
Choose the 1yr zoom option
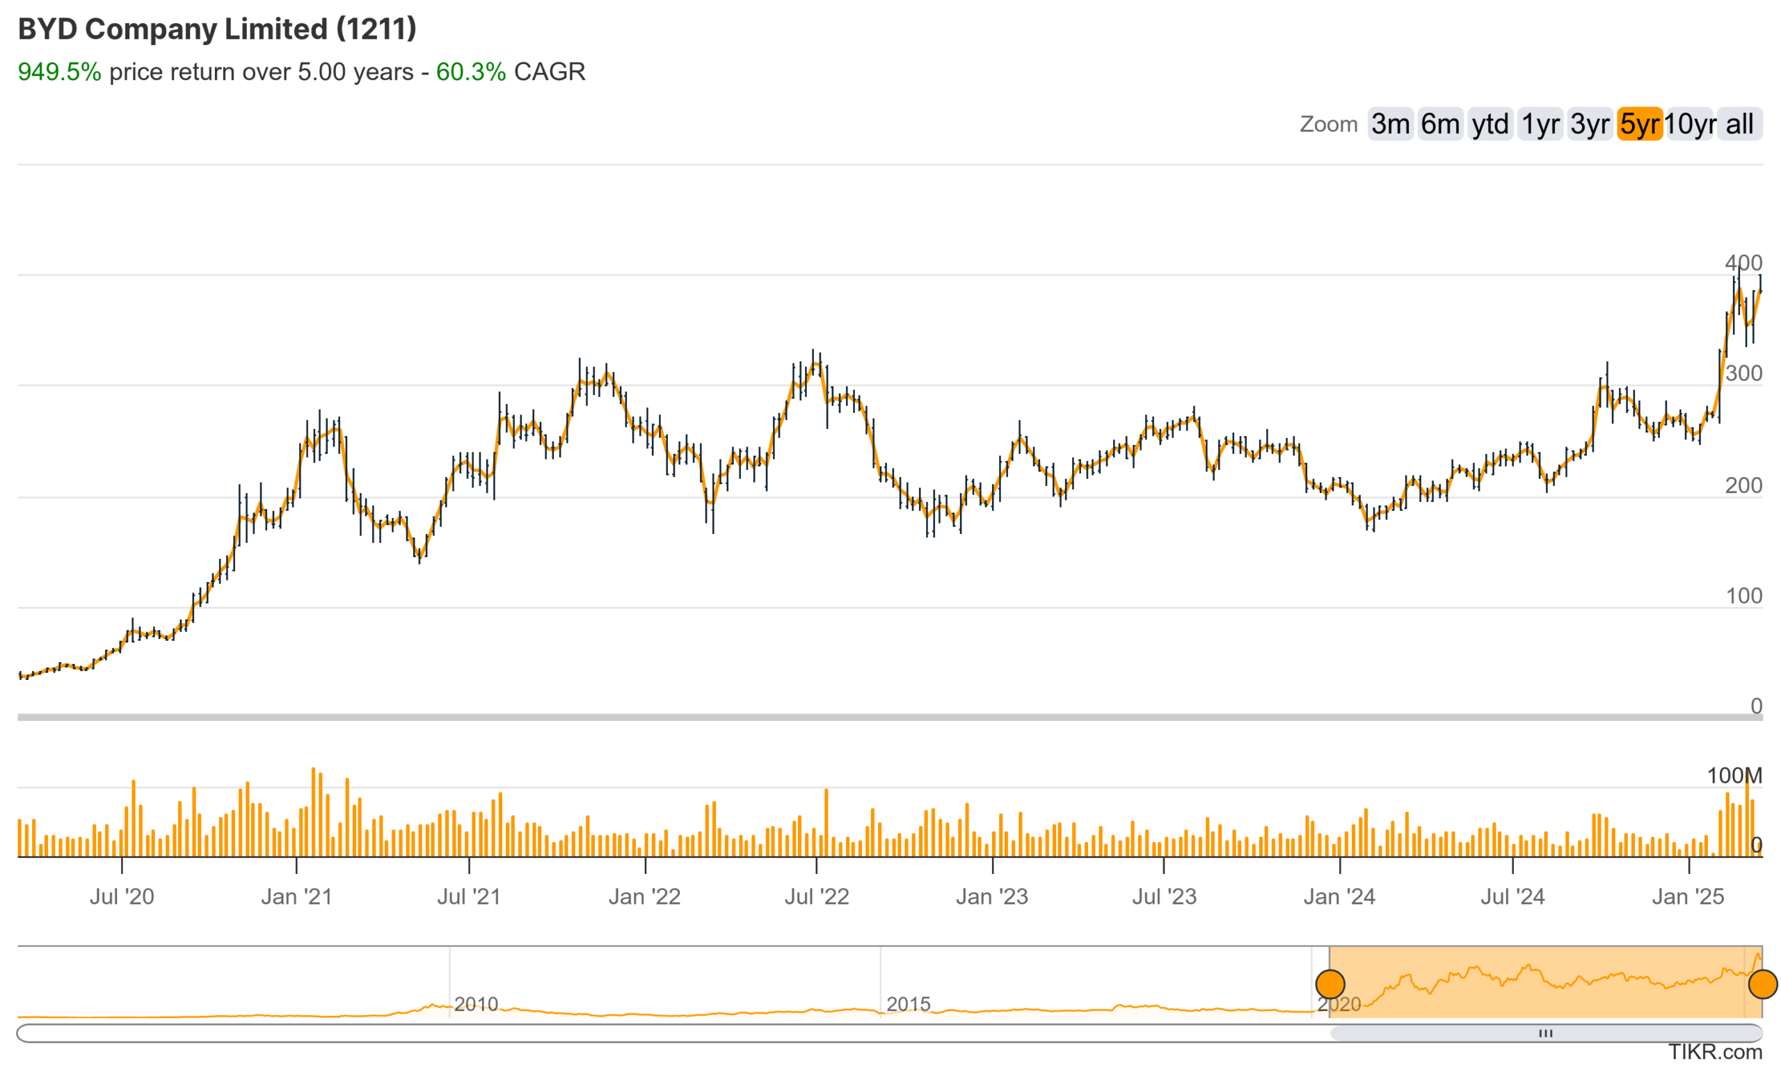(x=1539, y=124)
